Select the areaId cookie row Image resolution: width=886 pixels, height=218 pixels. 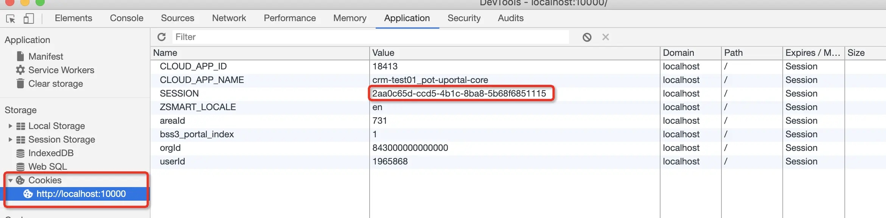[x=518, y=121]
